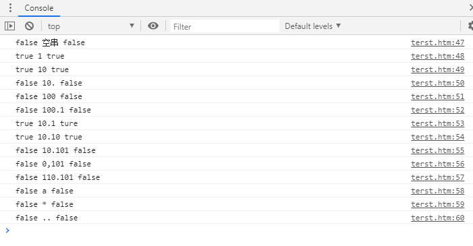Open the top JavaScript context dropdown
The height and width of the screenshot is (246, 473).
[x=91, y=26]
